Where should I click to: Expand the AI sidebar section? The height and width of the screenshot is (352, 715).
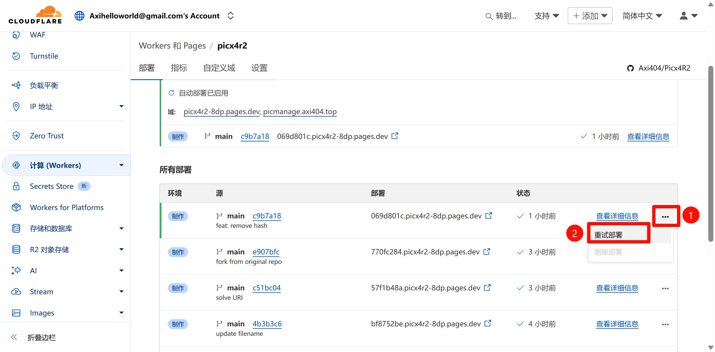[121, 271]
